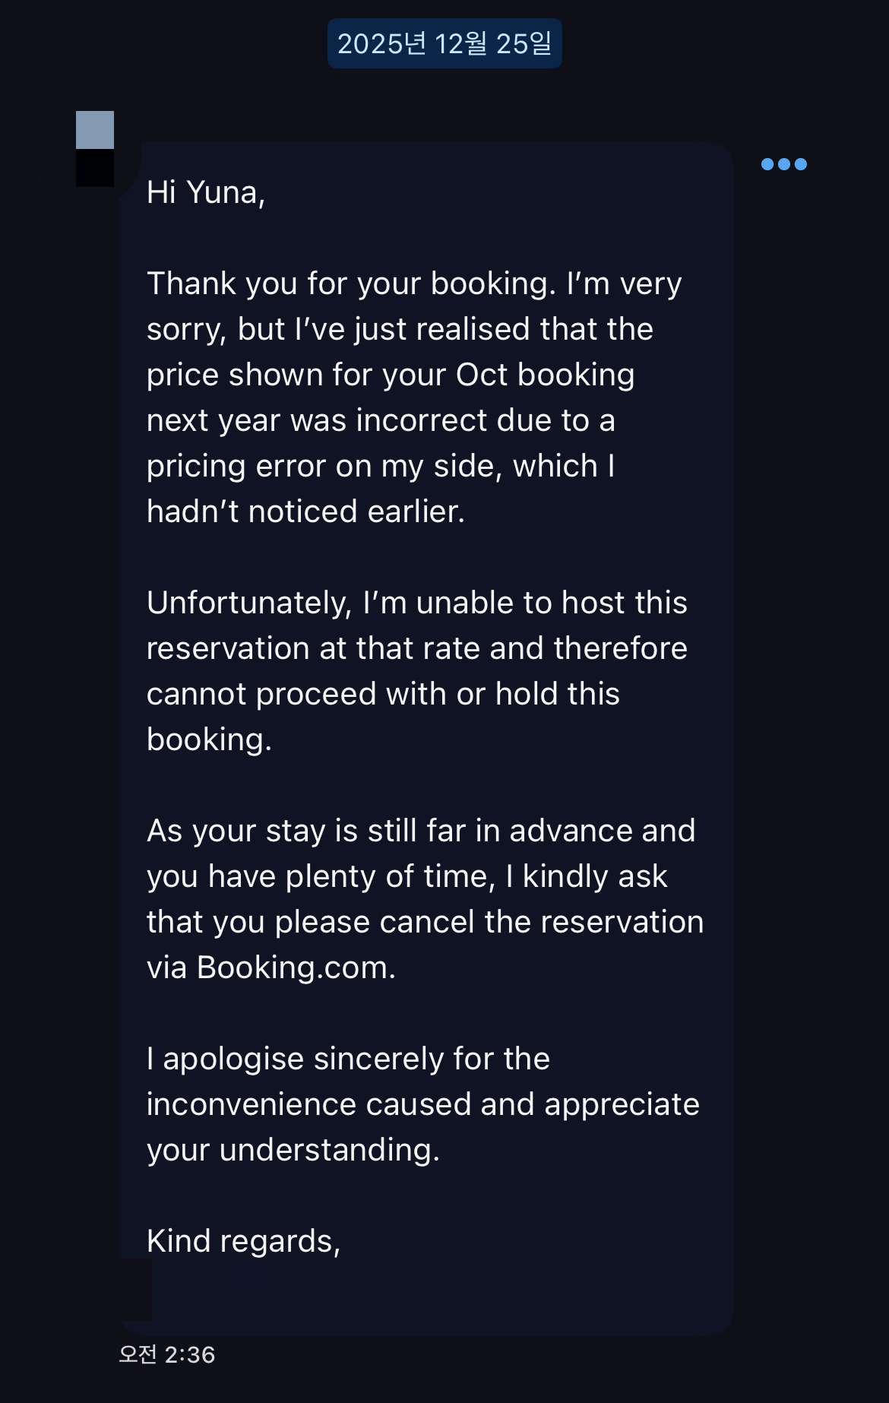Tap the 'Kind regards,' closing line
Viewport: 889px width, 1403px height.
pos(243,1241)
